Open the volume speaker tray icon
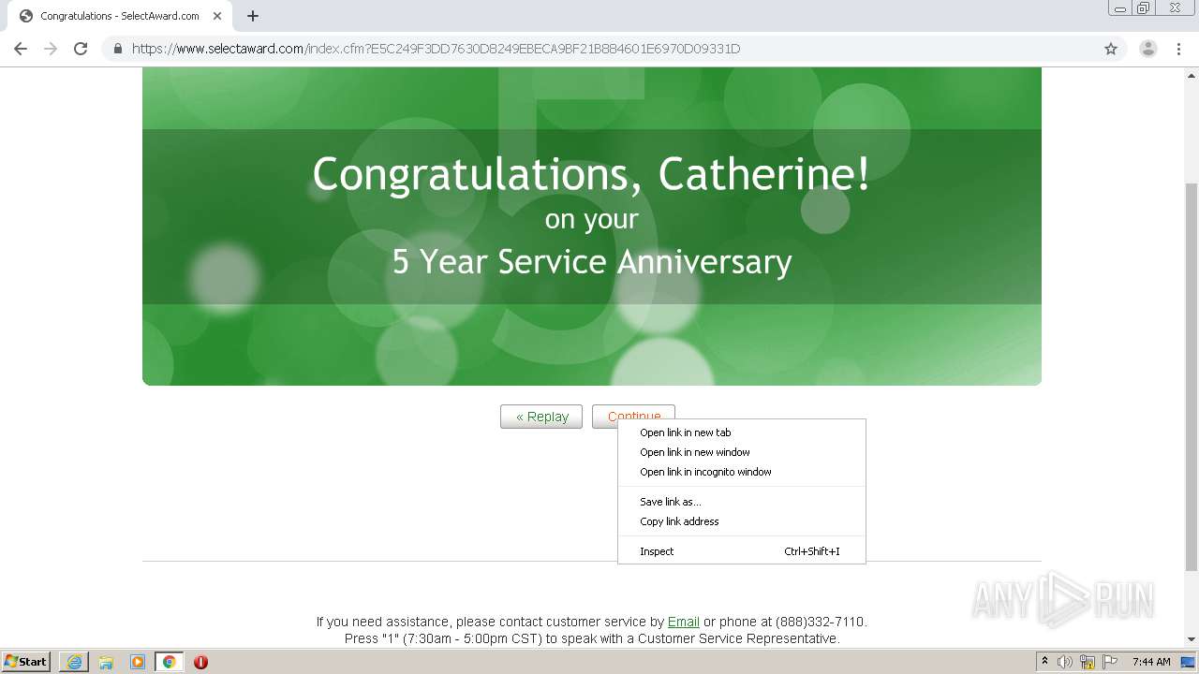This screenshot has height=674, width=1199. [x=1065, y=662]
